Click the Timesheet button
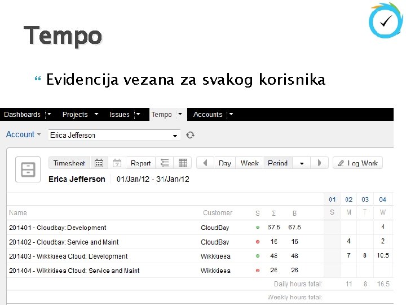Screen dimensions: 406x305 [x=69, y=163]
